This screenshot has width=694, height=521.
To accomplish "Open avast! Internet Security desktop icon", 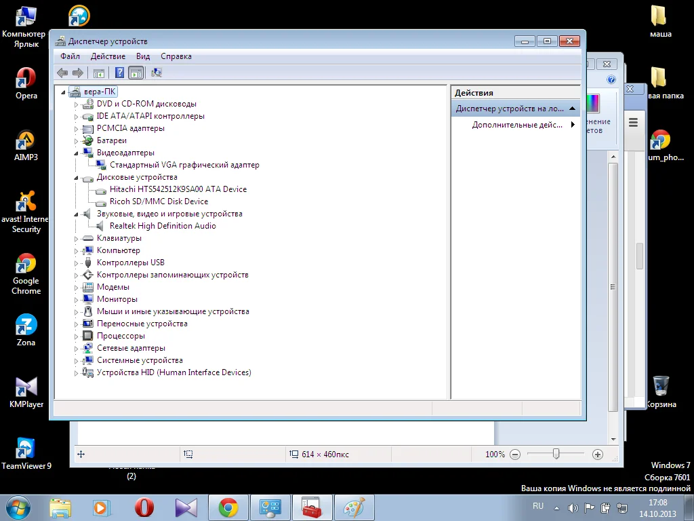I will pyautogui.click(x=25, y=212).
